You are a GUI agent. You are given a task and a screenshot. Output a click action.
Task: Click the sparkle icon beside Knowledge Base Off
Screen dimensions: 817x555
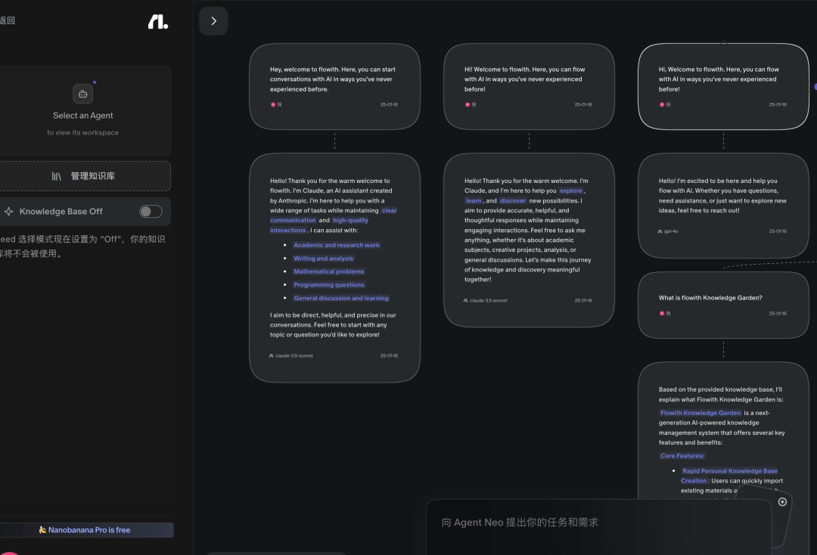[x=9, y=212]
